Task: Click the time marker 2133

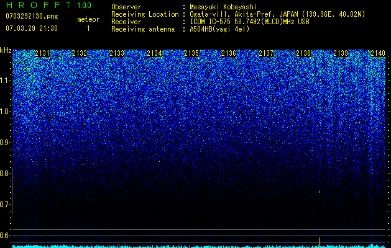Action: pos(117,53)
